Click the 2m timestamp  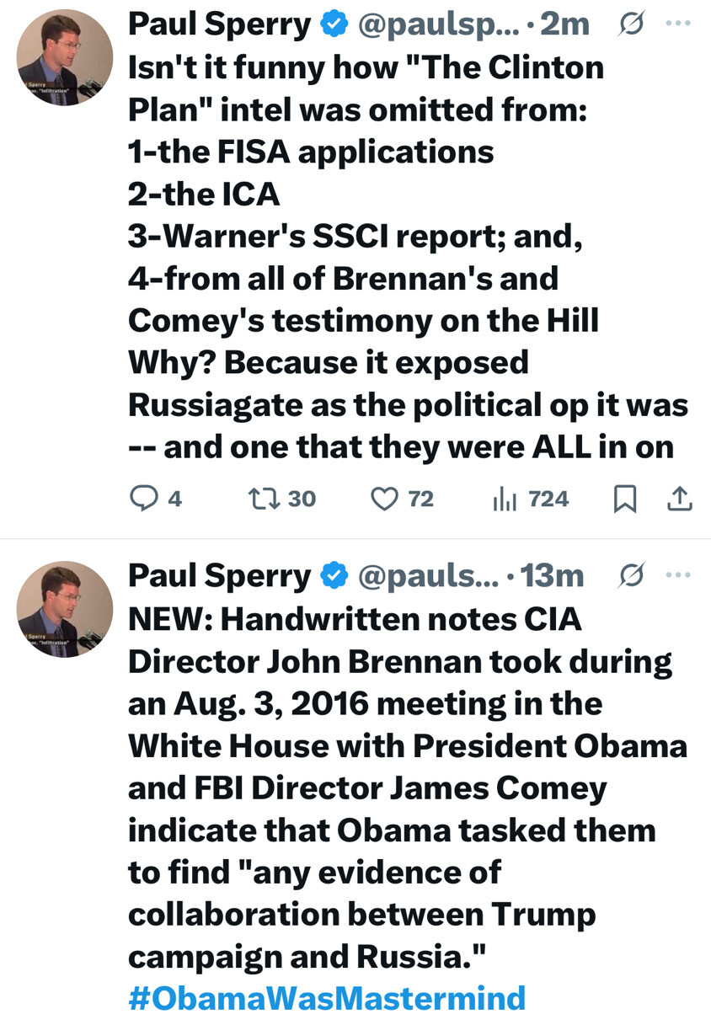coord(564,25)
